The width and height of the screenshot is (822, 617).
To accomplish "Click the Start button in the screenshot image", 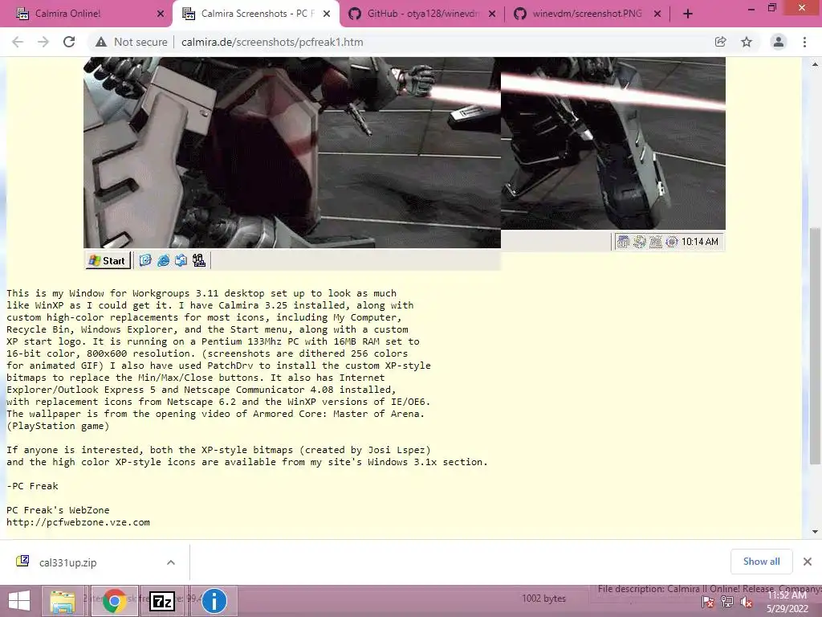I will (108, 261).
